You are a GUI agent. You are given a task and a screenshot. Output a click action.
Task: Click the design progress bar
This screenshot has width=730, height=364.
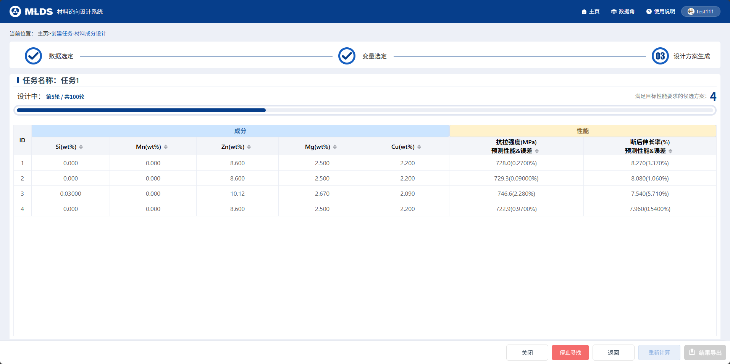point(365,110)
